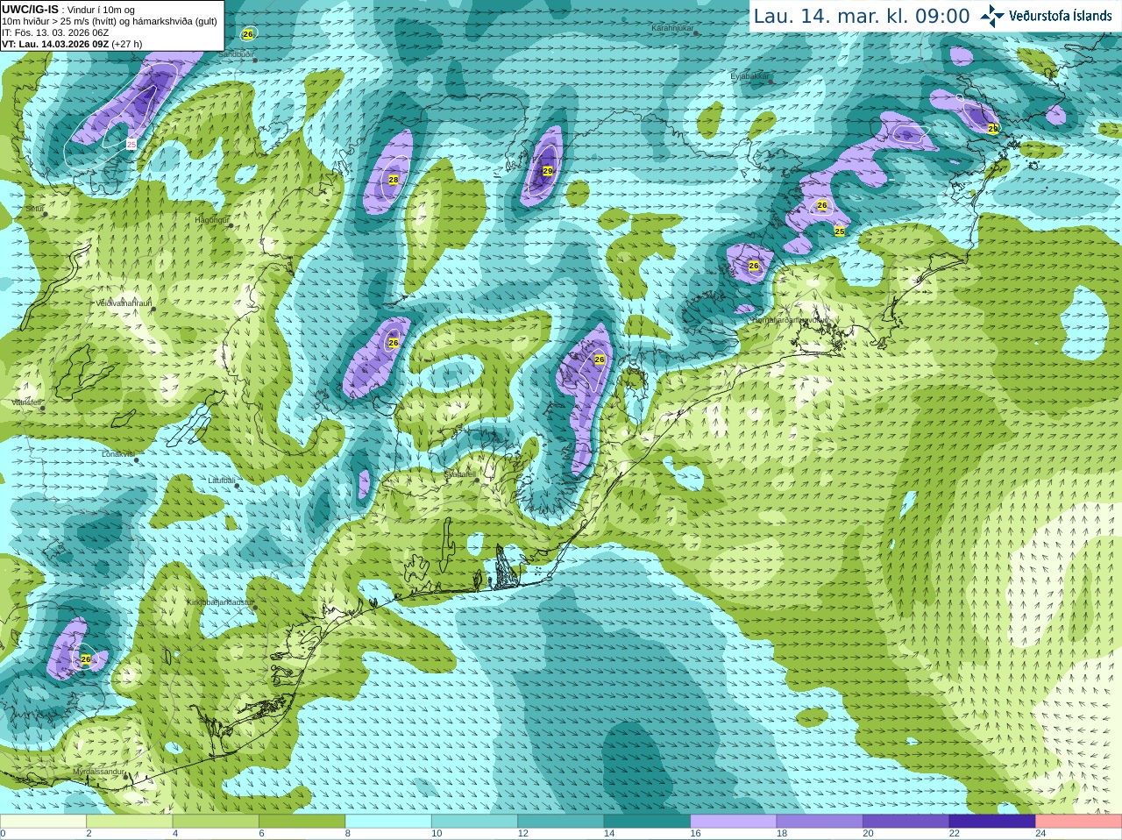The image size is (1122, 840).
Task: Click the 10–12 m/s light teal legend swatch
Action: click(x=475, y=822)
